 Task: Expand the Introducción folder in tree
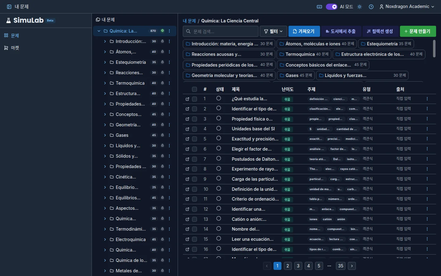[x=105, y=41]
